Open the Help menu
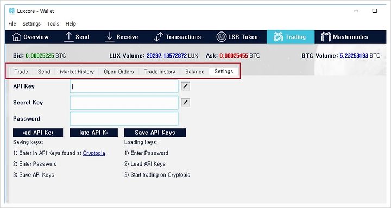This screenshot has width=391, height=208. 71,24
